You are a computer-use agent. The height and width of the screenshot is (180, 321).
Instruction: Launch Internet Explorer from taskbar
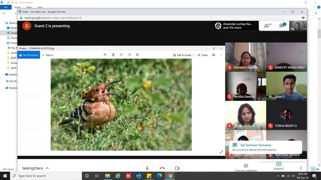pyautogui.click(x=118, y=176)
